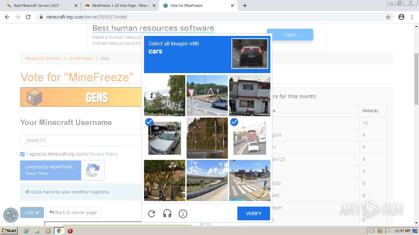Open Chrome profile account icon

coord(401,17)
